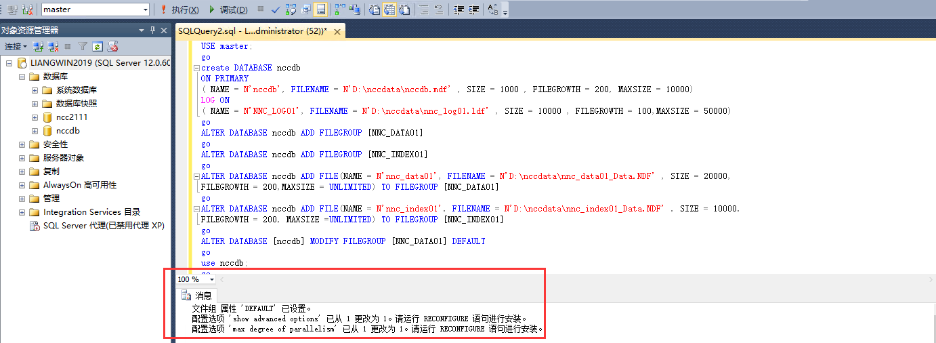Uncomment the selected lines
The image size is (936, 343).
(439, 9)
